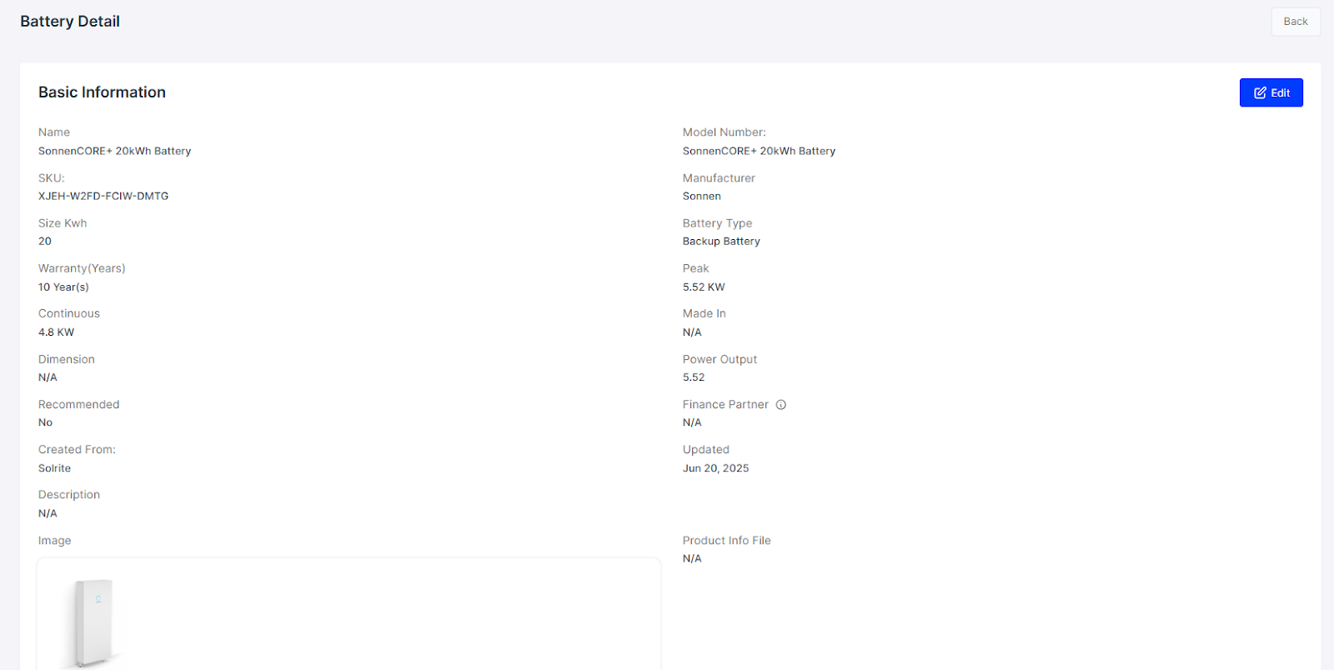Click the blue Edit button
1334x670 pixels.
click(x=1271, y=92)
